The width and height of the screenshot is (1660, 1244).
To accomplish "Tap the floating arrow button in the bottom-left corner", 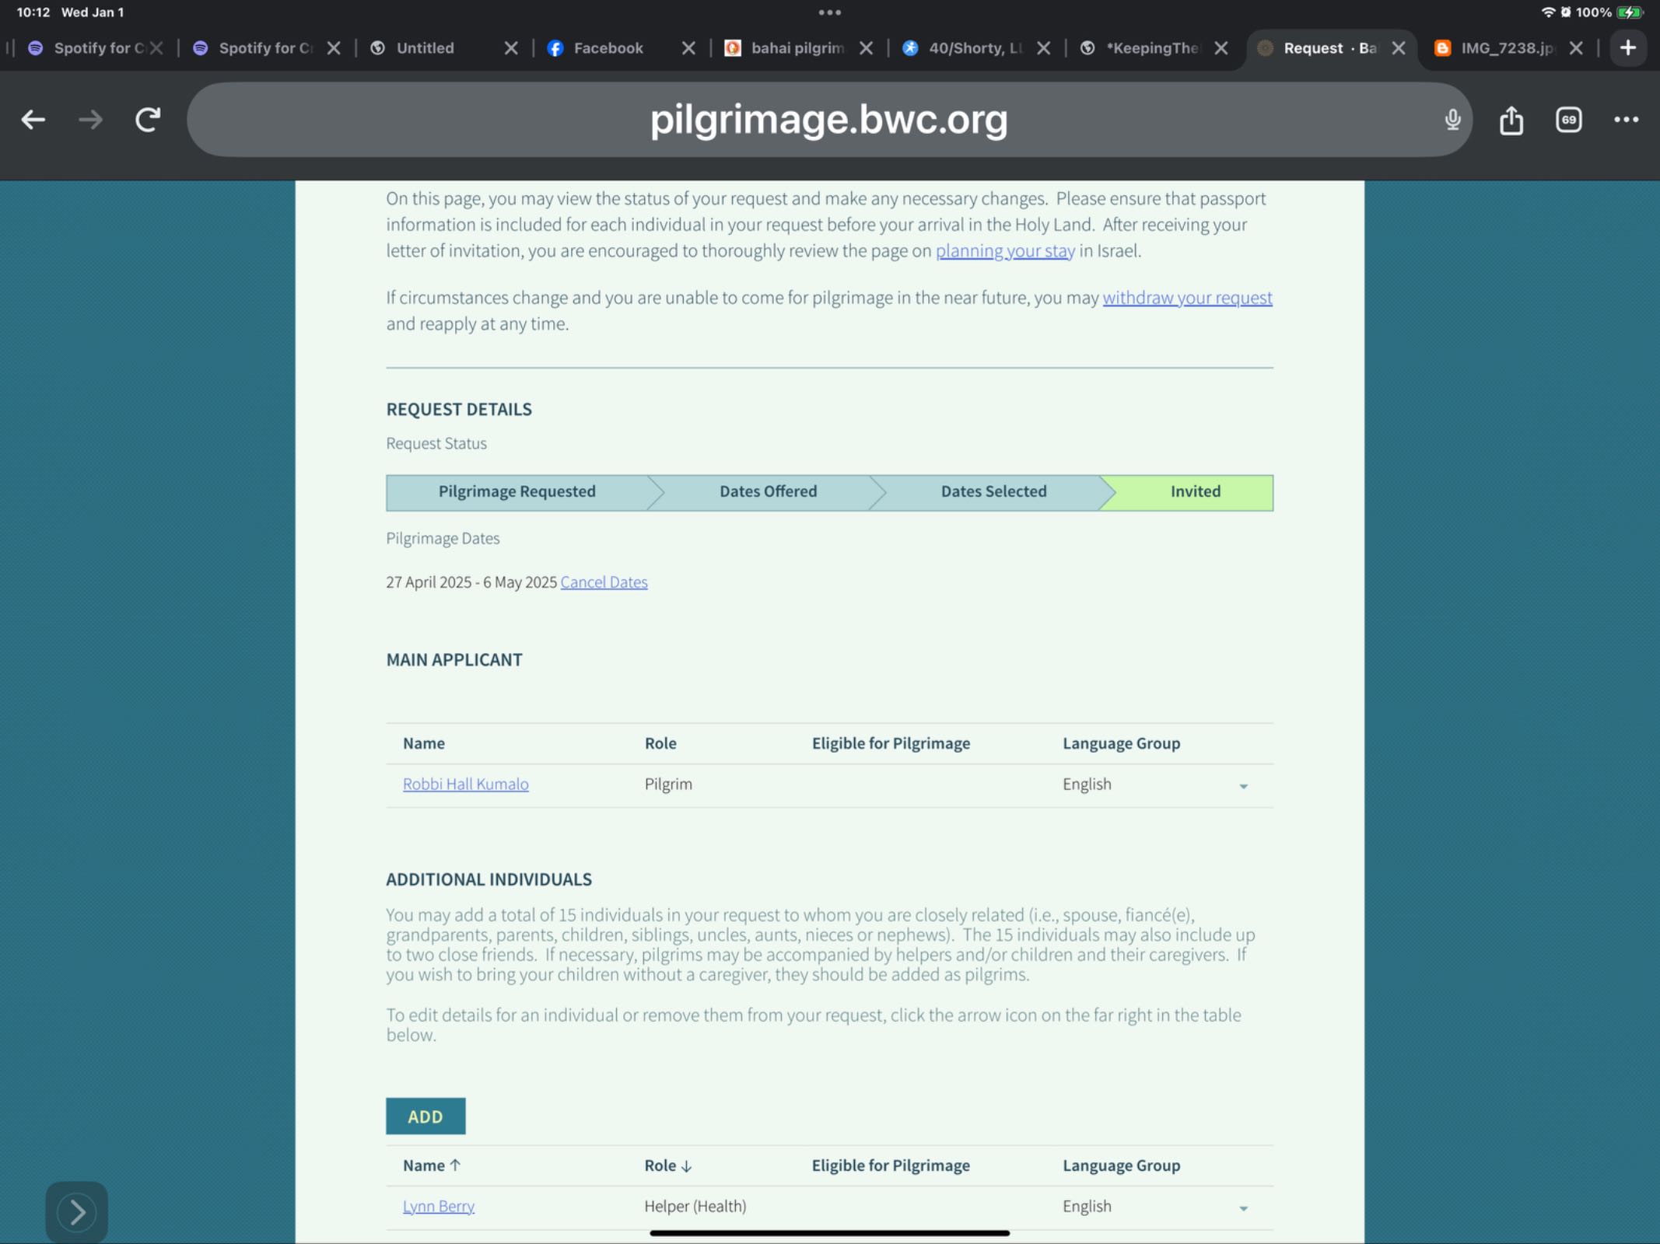I will click(76, 1211).
